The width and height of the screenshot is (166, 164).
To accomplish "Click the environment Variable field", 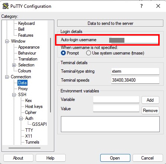I will [116, 99].
